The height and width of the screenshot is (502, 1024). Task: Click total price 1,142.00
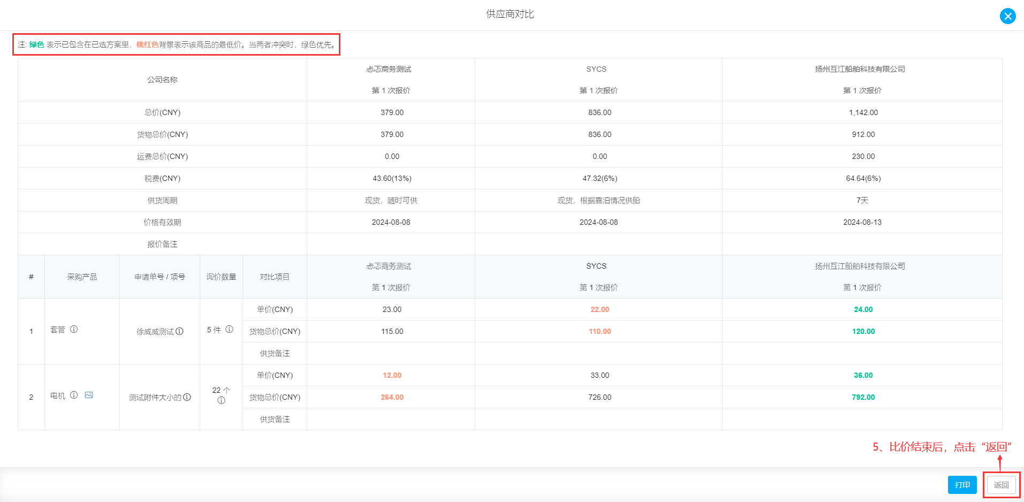pyautogui.click(x=863, y=112)
